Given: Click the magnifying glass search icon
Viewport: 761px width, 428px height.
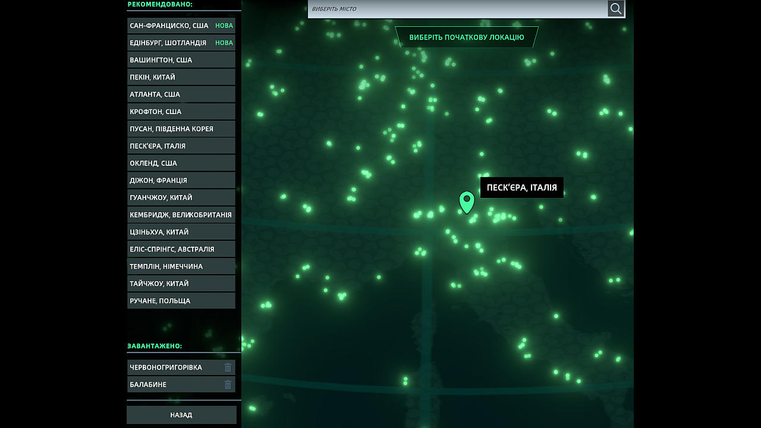Looking at the screenshot, I should 616,8.
